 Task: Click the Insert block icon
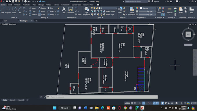[120, 10]
